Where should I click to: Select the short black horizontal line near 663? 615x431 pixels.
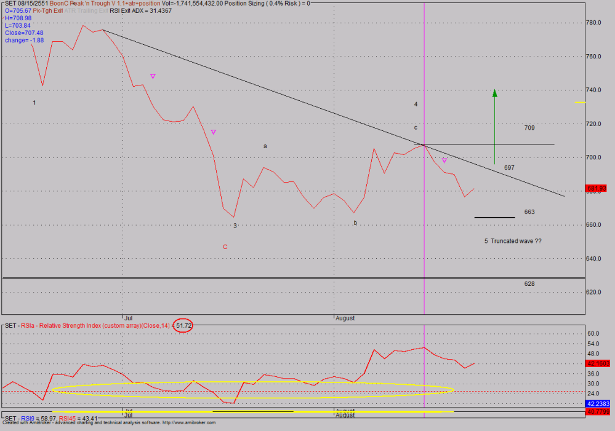coord(494,217)
